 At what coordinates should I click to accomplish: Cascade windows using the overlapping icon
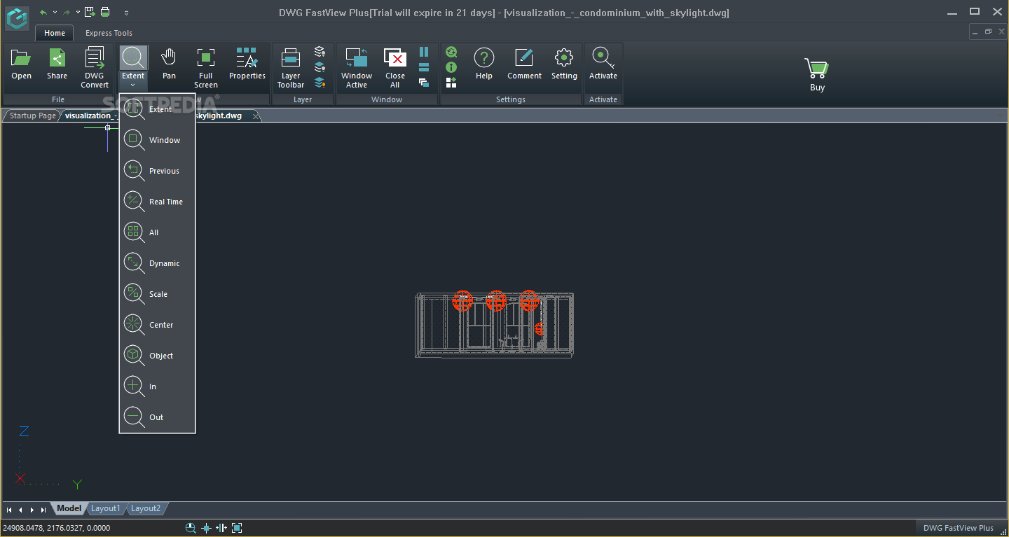point(424,83)
